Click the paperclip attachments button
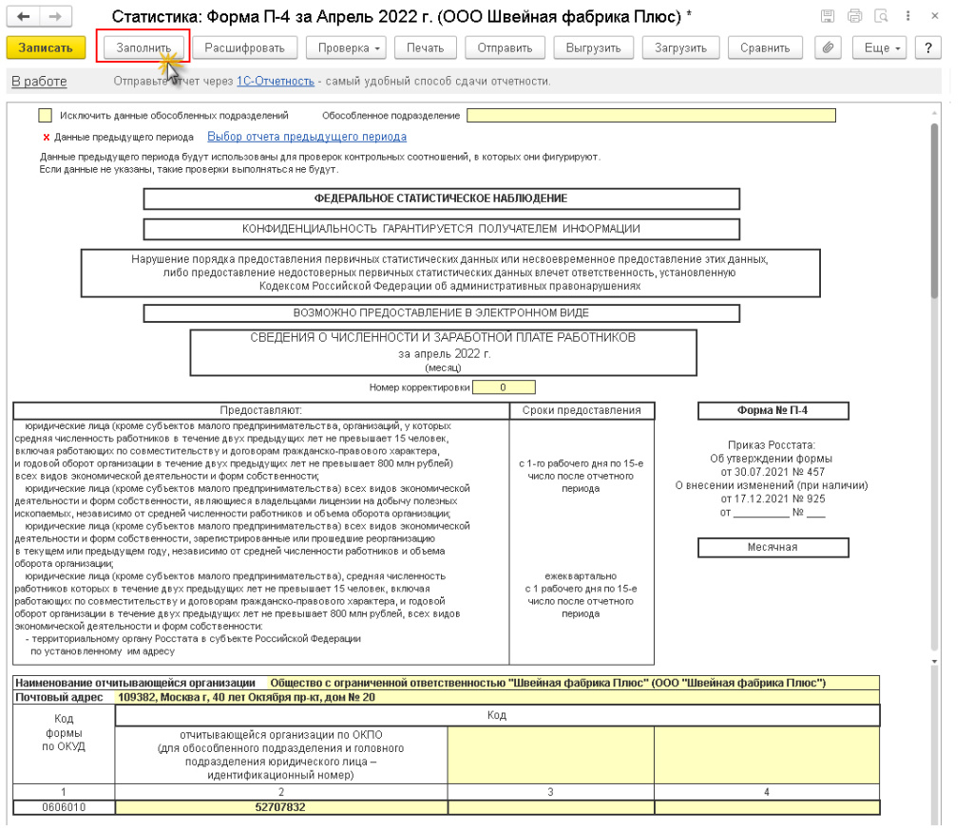Image resolution: width=973 pixels, height=828 pixels. (x=828, y=48)
